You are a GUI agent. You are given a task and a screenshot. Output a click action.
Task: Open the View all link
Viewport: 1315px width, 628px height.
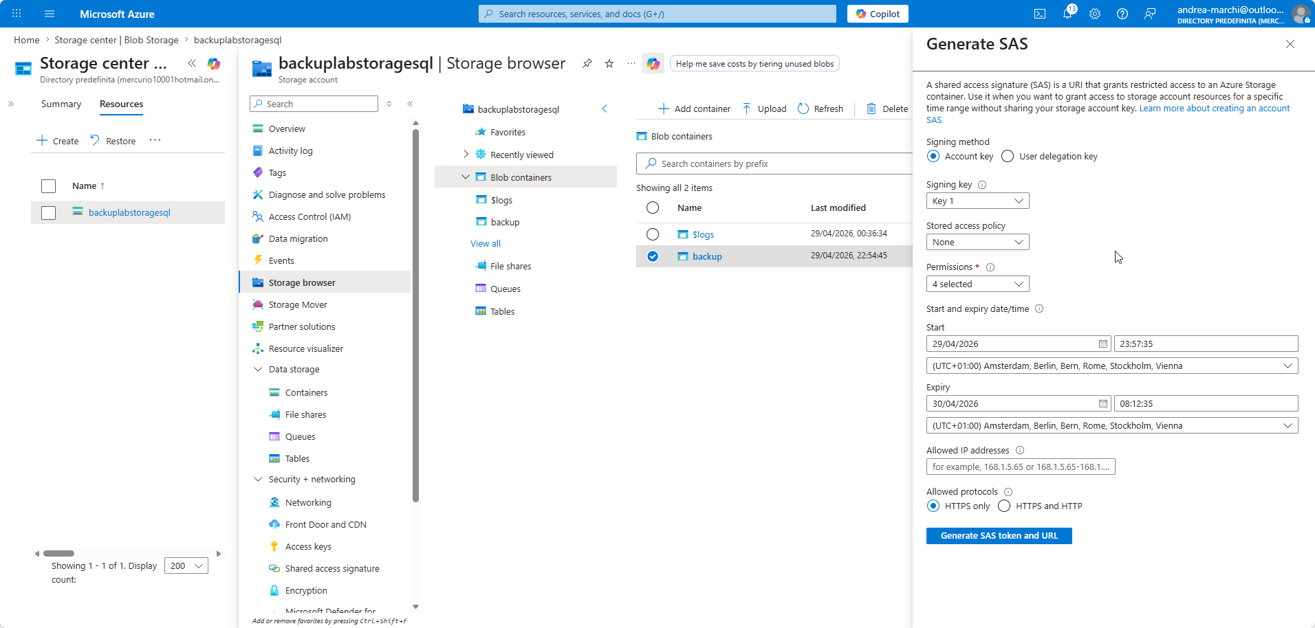point(486,244)
